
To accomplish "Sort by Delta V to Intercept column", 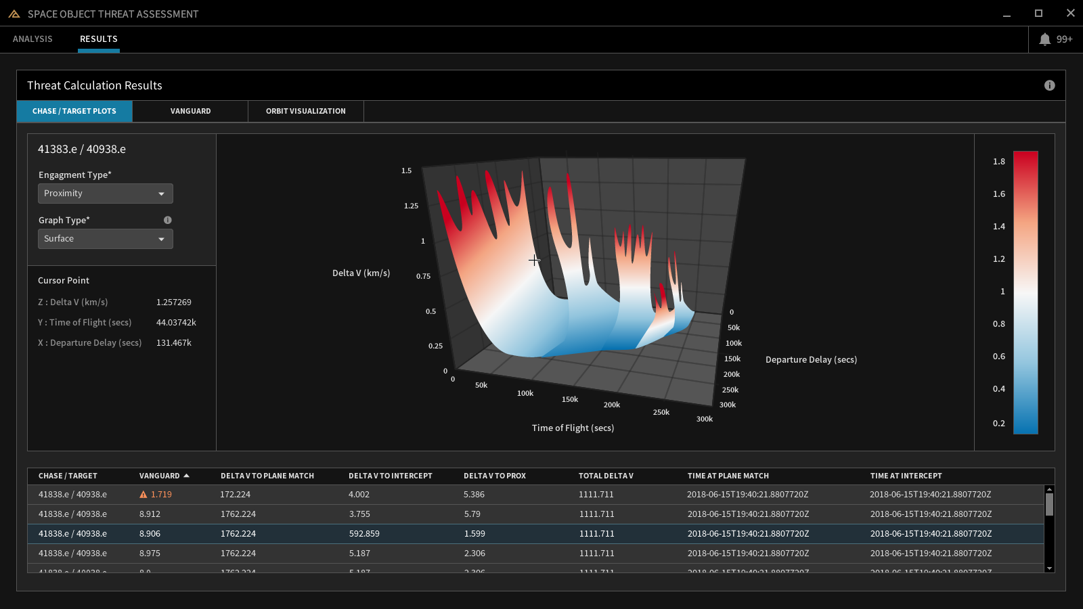I will (390, 476).
